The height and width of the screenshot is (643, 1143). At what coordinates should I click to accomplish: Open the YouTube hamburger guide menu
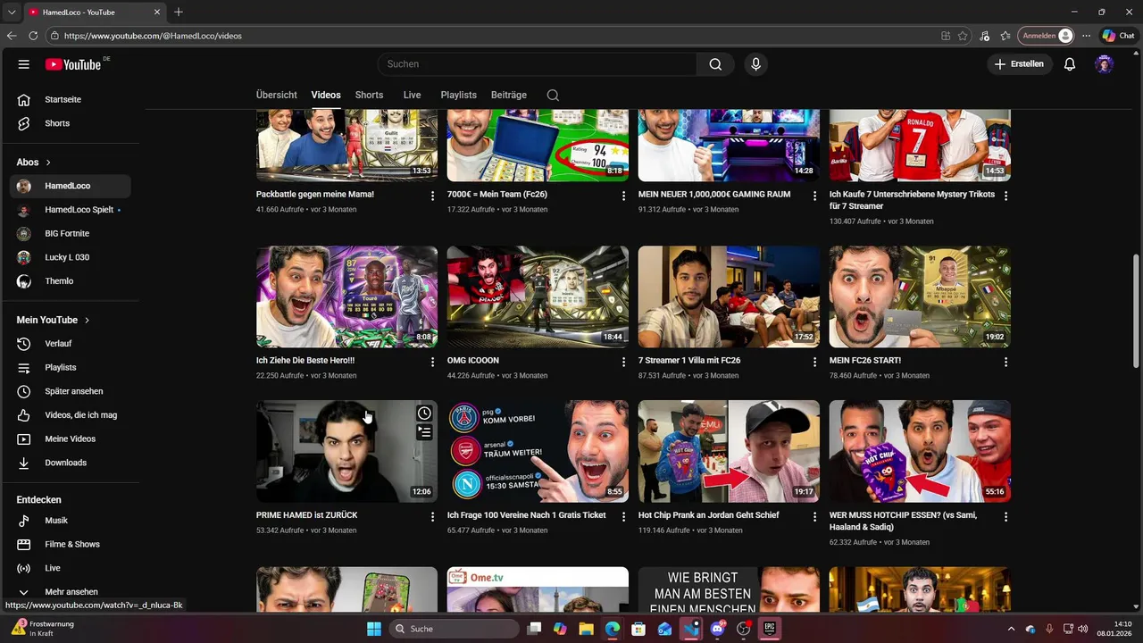24,64
